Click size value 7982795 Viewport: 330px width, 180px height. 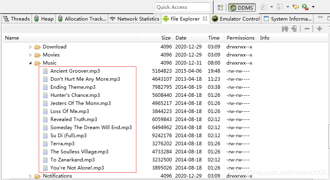tap(162, 87)
